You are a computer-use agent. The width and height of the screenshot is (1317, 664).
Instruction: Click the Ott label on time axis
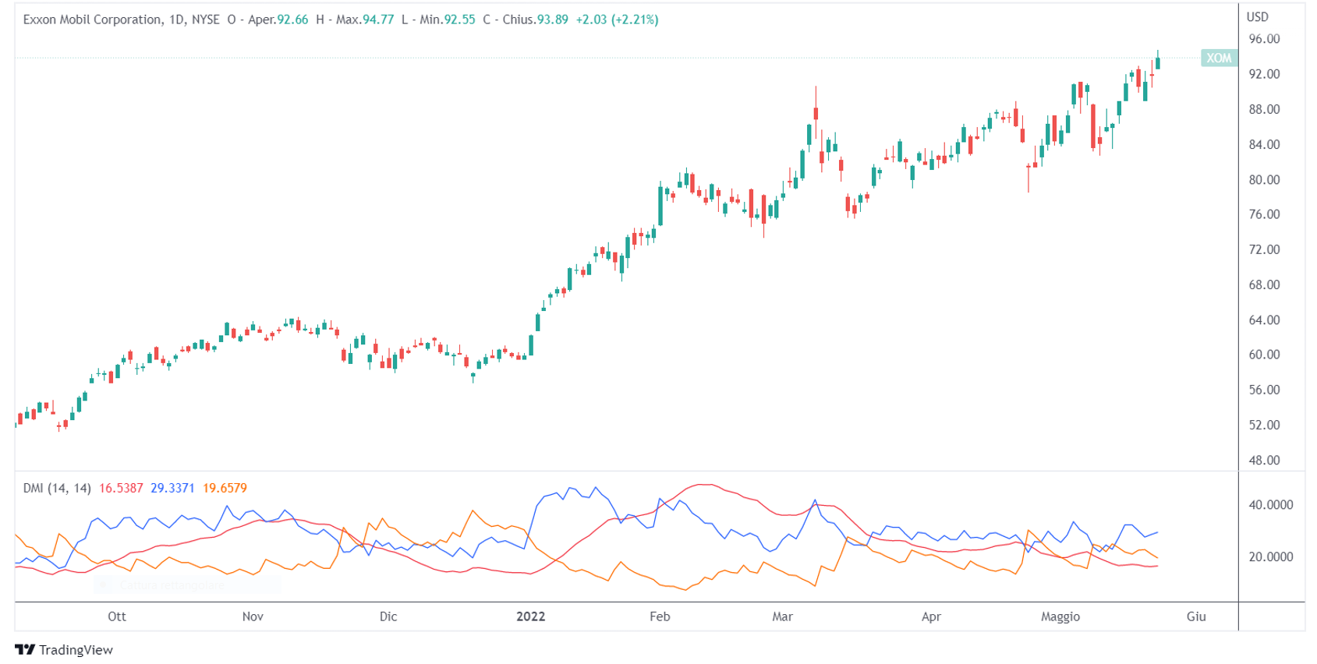pyautogui.click(x=117, y=616)
